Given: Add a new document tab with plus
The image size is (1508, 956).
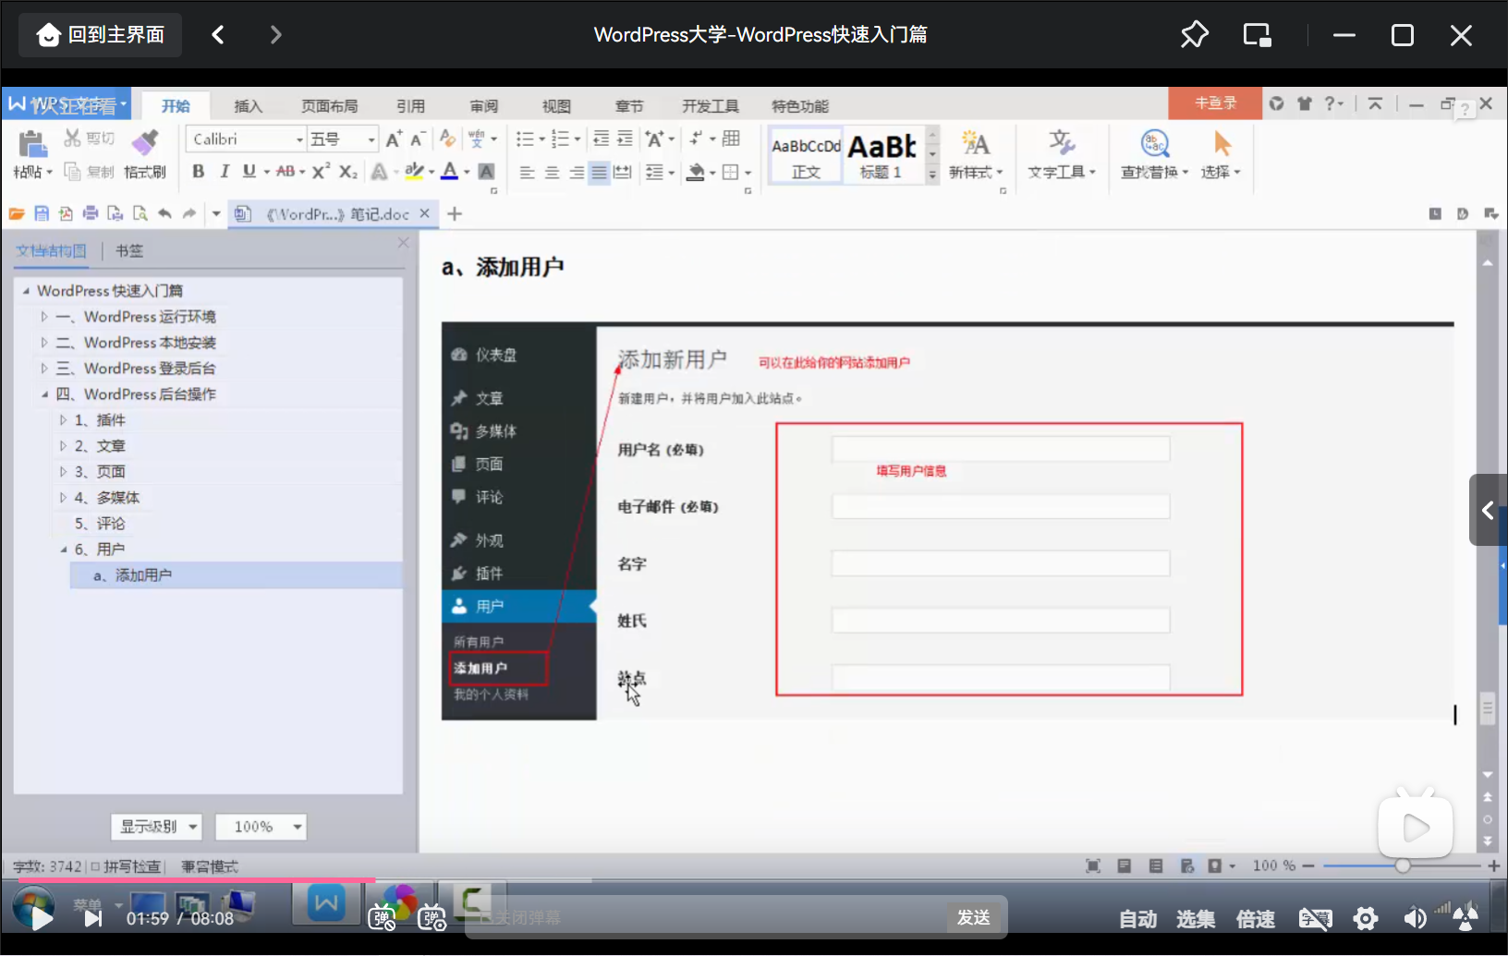Looking at the screenshot, I should coord(455,214).
